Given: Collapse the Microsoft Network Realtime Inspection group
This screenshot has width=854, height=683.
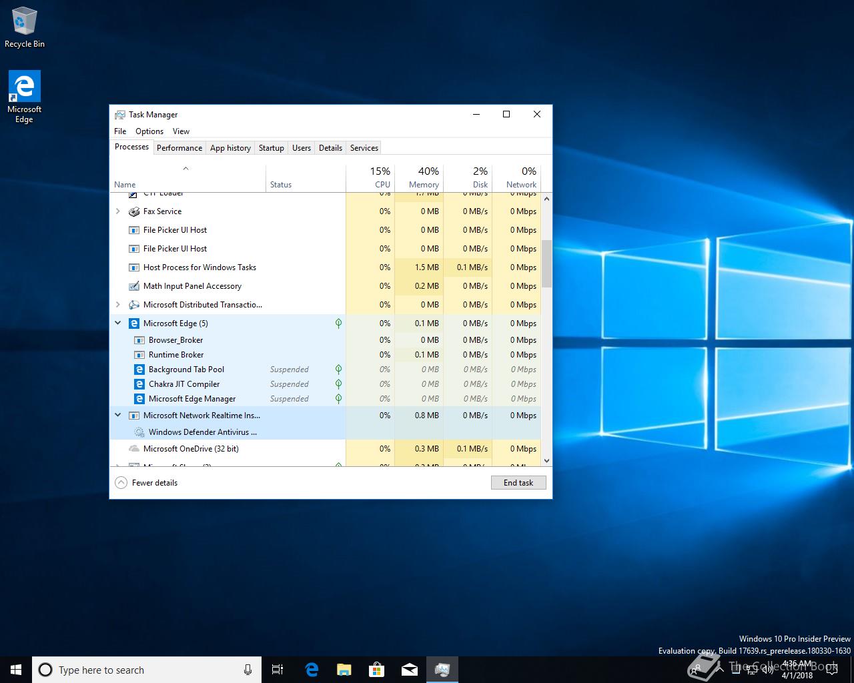Looking at the screenshot, I should (x=118, y=416).
